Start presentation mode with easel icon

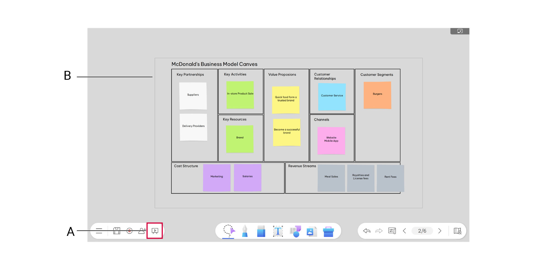(155, 231)
